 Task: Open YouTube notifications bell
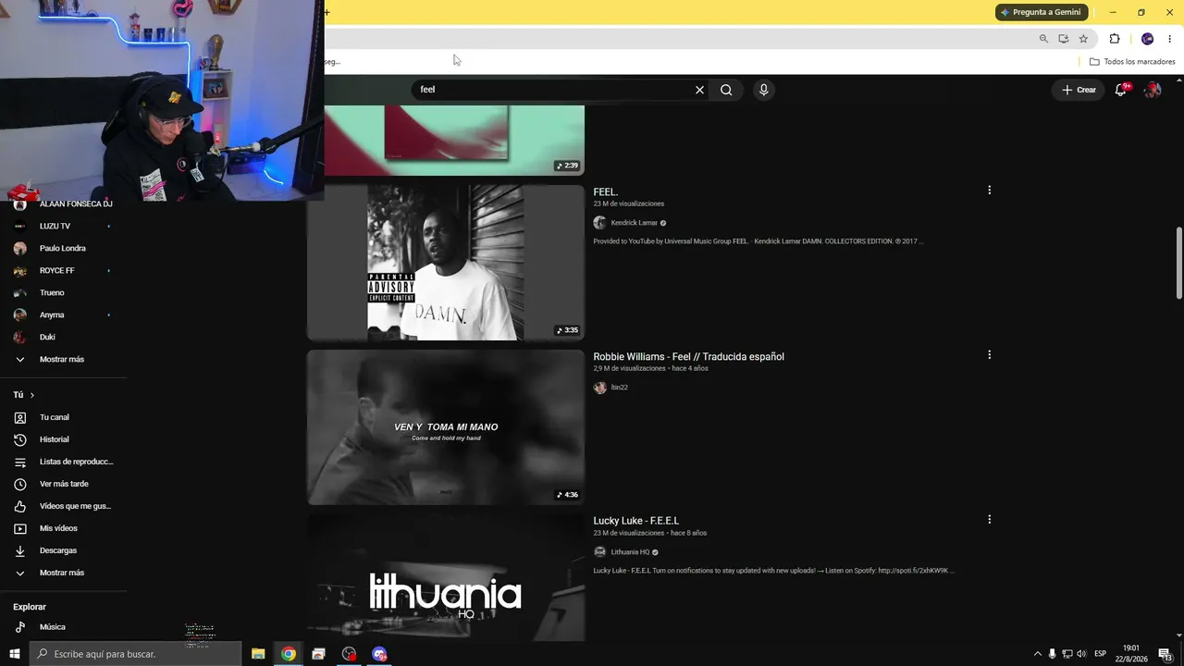pyautogui.click(x=1121, y=90)
